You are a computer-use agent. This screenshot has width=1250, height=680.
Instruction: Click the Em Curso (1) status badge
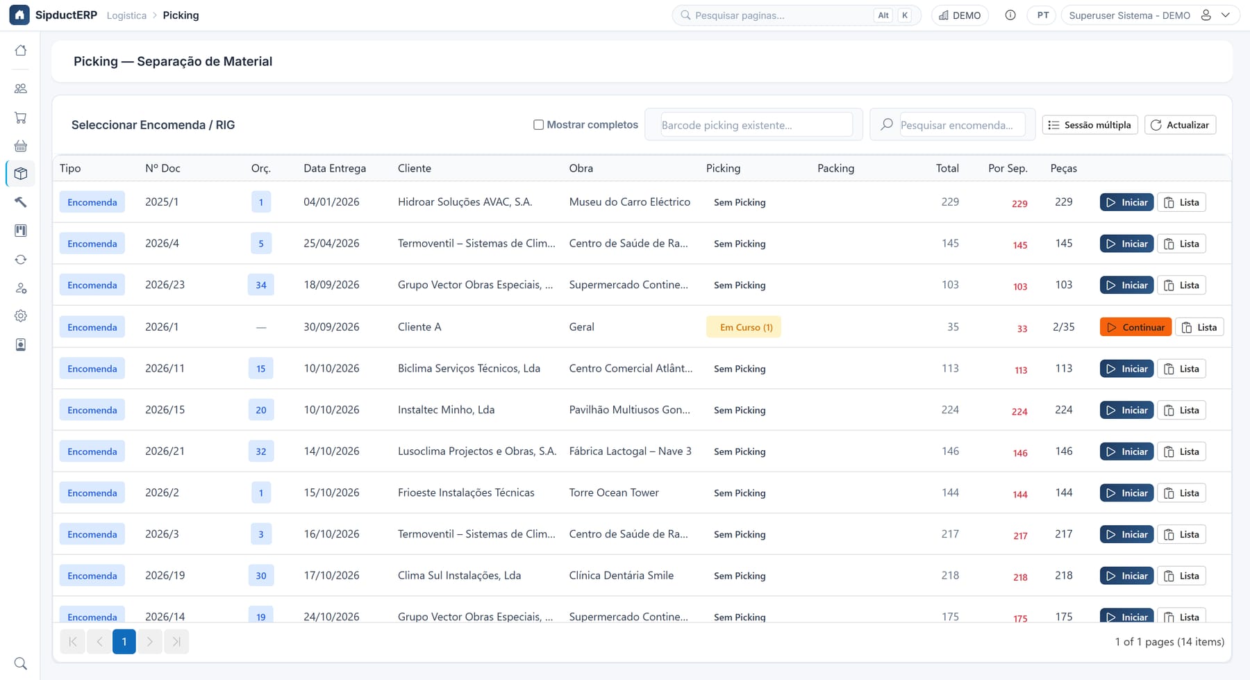coord(744,327)
